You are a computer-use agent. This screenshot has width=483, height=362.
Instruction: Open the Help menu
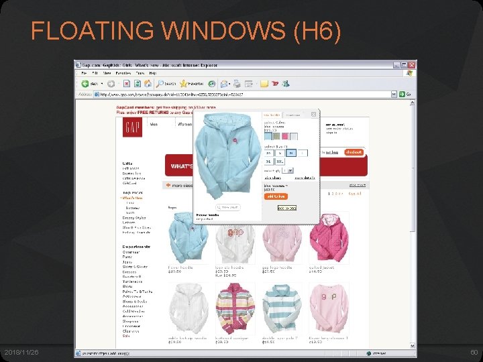coord(153,73)
